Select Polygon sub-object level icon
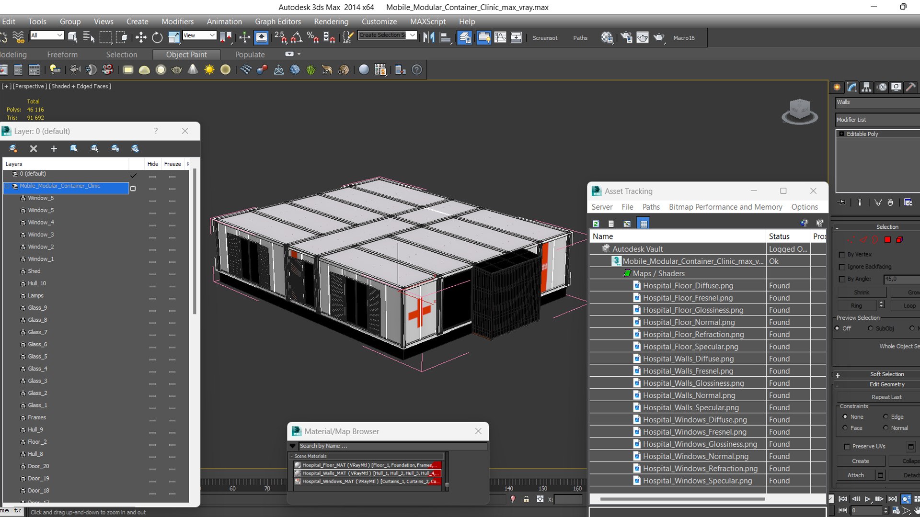The image size is (920, 517). (x=887, y=239)
